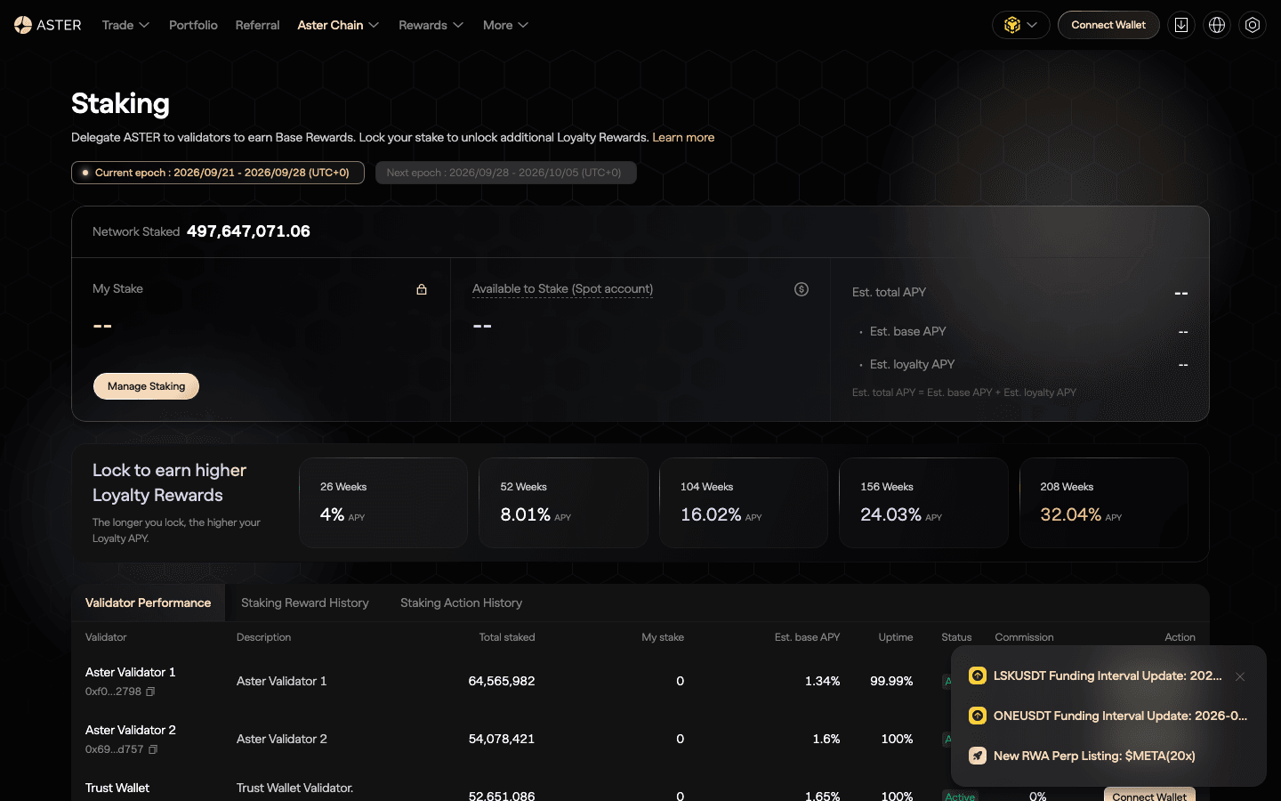The image size is (1281, 801).
Task: Select the 26 Weeks lock card
Action: pyautogui.click(x=383, y=503)
